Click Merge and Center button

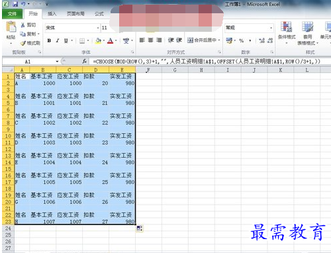click(202, 40)
